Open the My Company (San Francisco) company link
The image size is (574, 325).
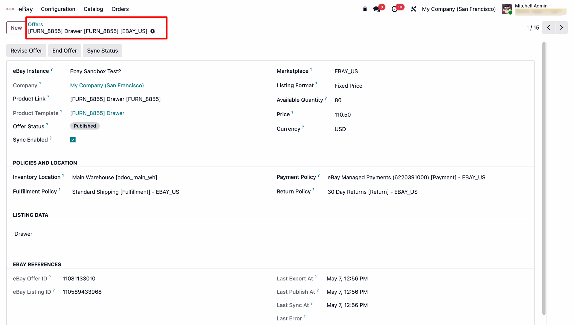(107, 86)
